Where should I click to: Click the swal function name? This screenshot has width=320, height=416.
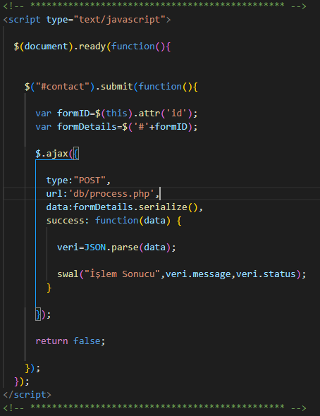[x=68, y=274]
